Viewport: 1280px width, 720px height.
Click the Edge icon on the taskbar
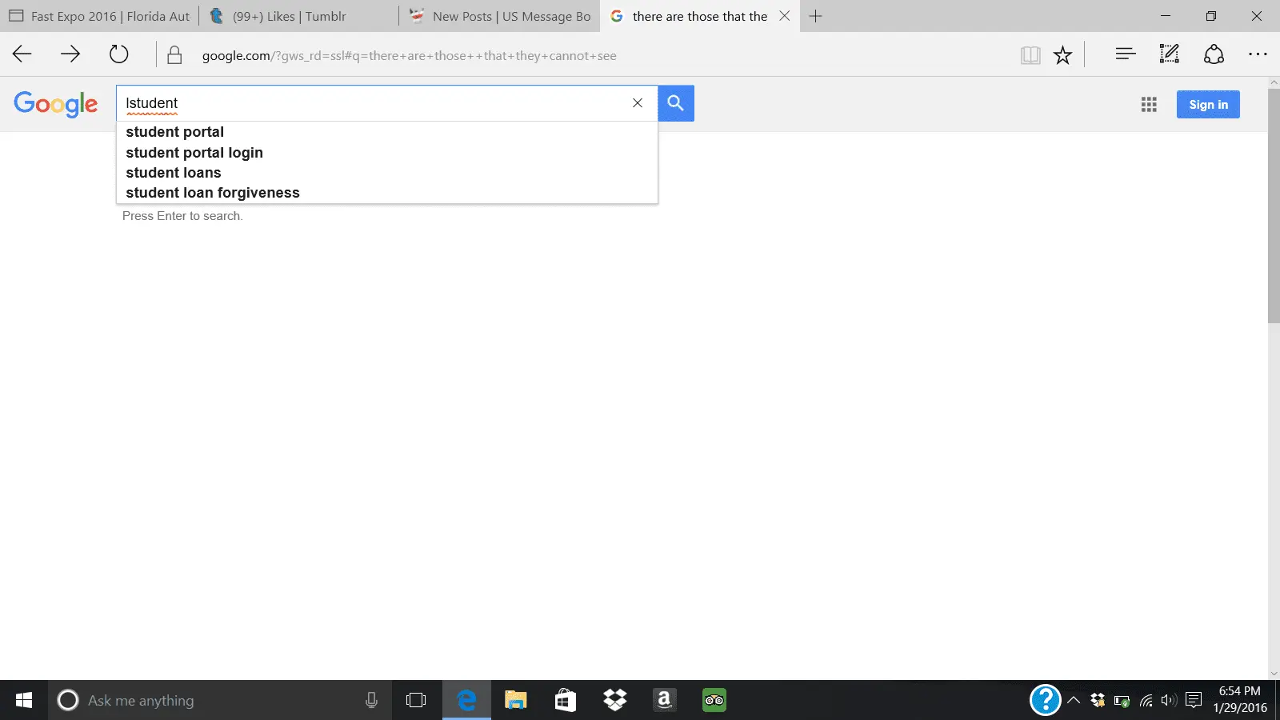tap(466, 701)
